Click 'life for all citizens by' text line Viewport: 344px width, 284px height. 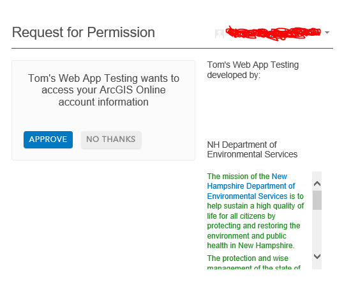pyautogui.click(x=241, y=216)
